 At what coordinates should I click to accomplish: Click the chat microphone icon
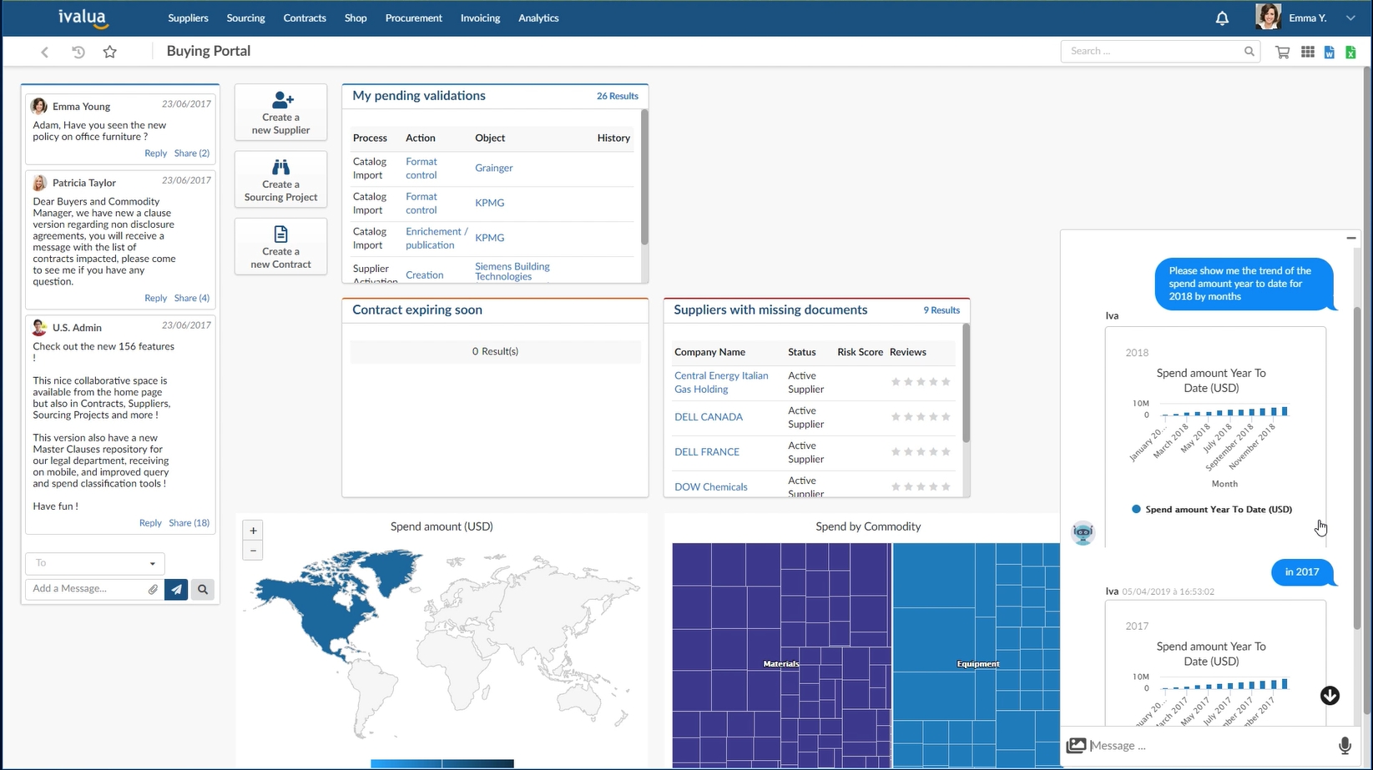point(1345,746)
